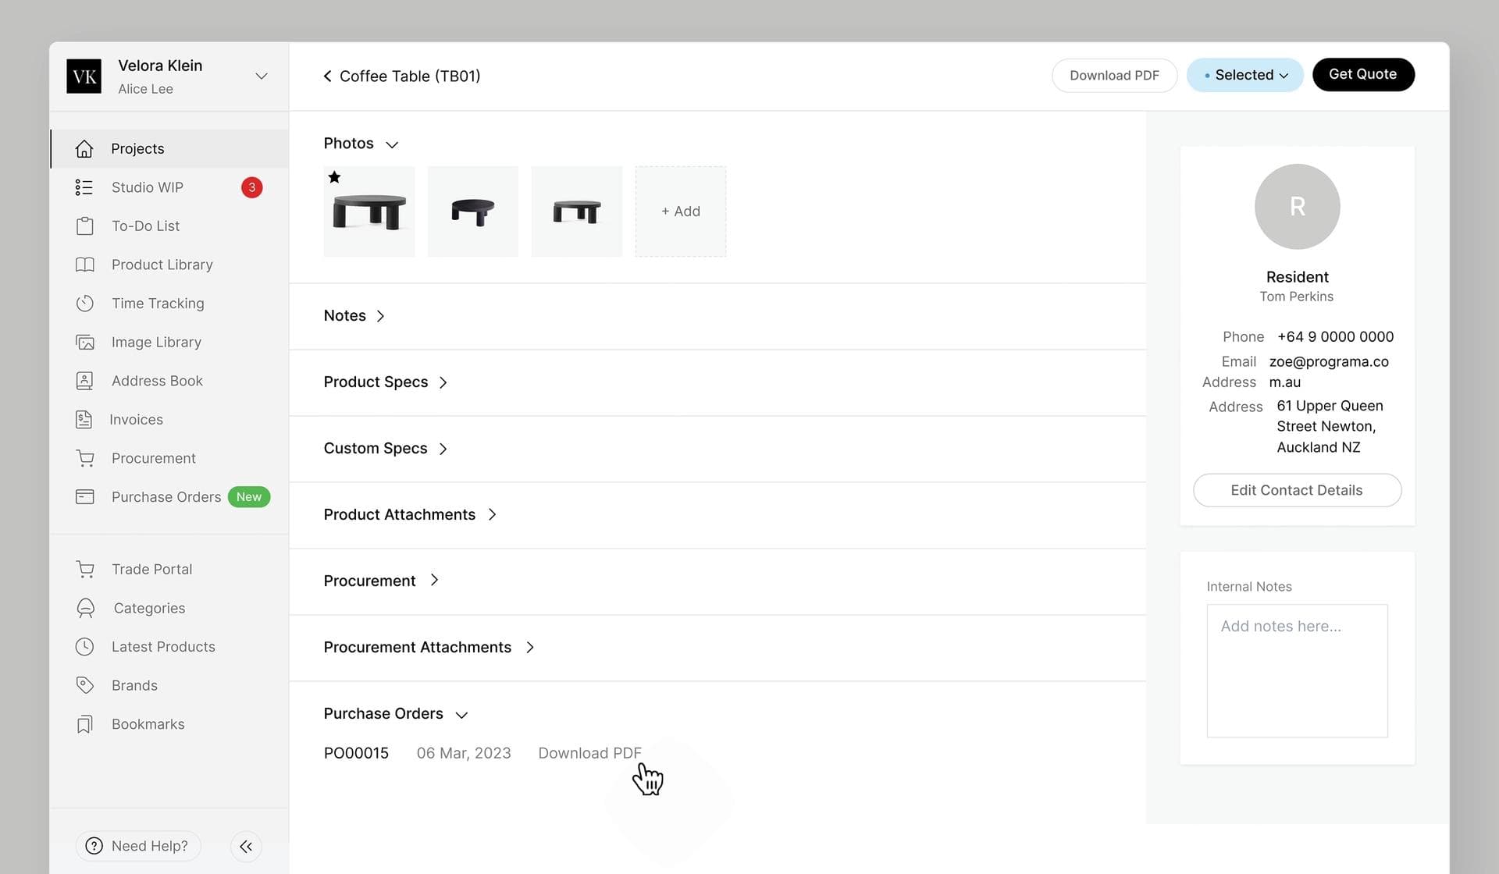Open Studio WIP in the sidebar
1499x874 pixels.
(169, 187)
